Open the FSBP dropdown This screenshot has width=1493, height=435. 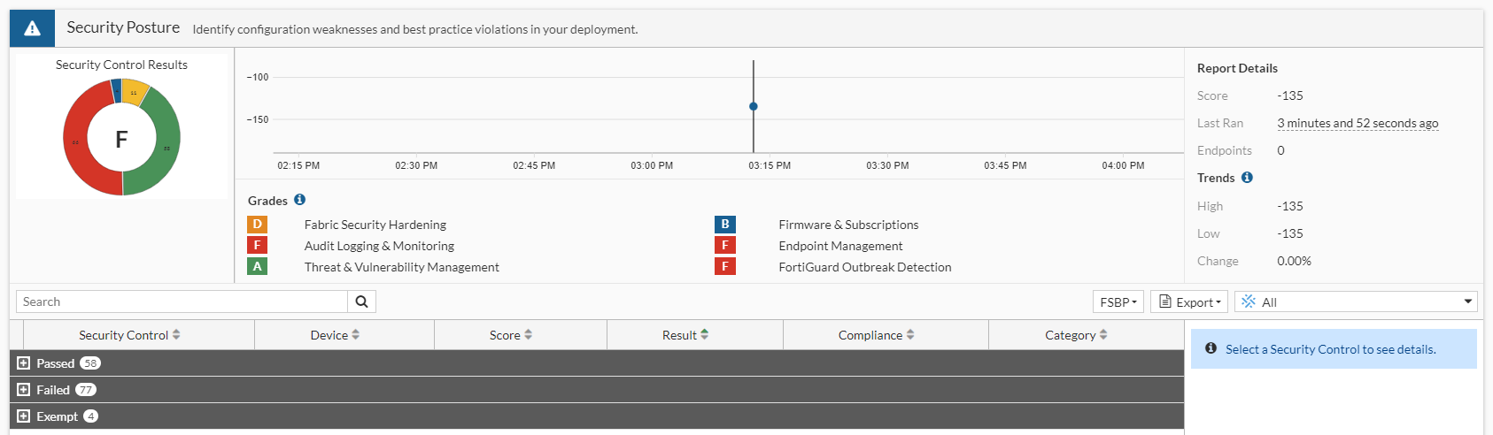[1118, 302]
